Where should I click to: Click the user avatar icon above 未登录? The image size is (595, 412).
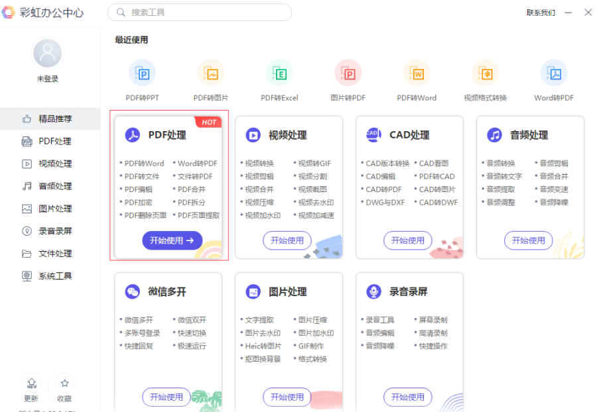point(48,53)
